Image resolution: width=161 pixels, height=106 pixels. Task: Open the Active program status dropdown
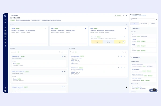pyautogui.click(x=118, y=15)
